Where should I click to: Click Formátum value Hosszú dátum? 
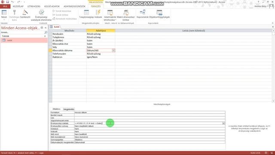[x=150, y=112]
